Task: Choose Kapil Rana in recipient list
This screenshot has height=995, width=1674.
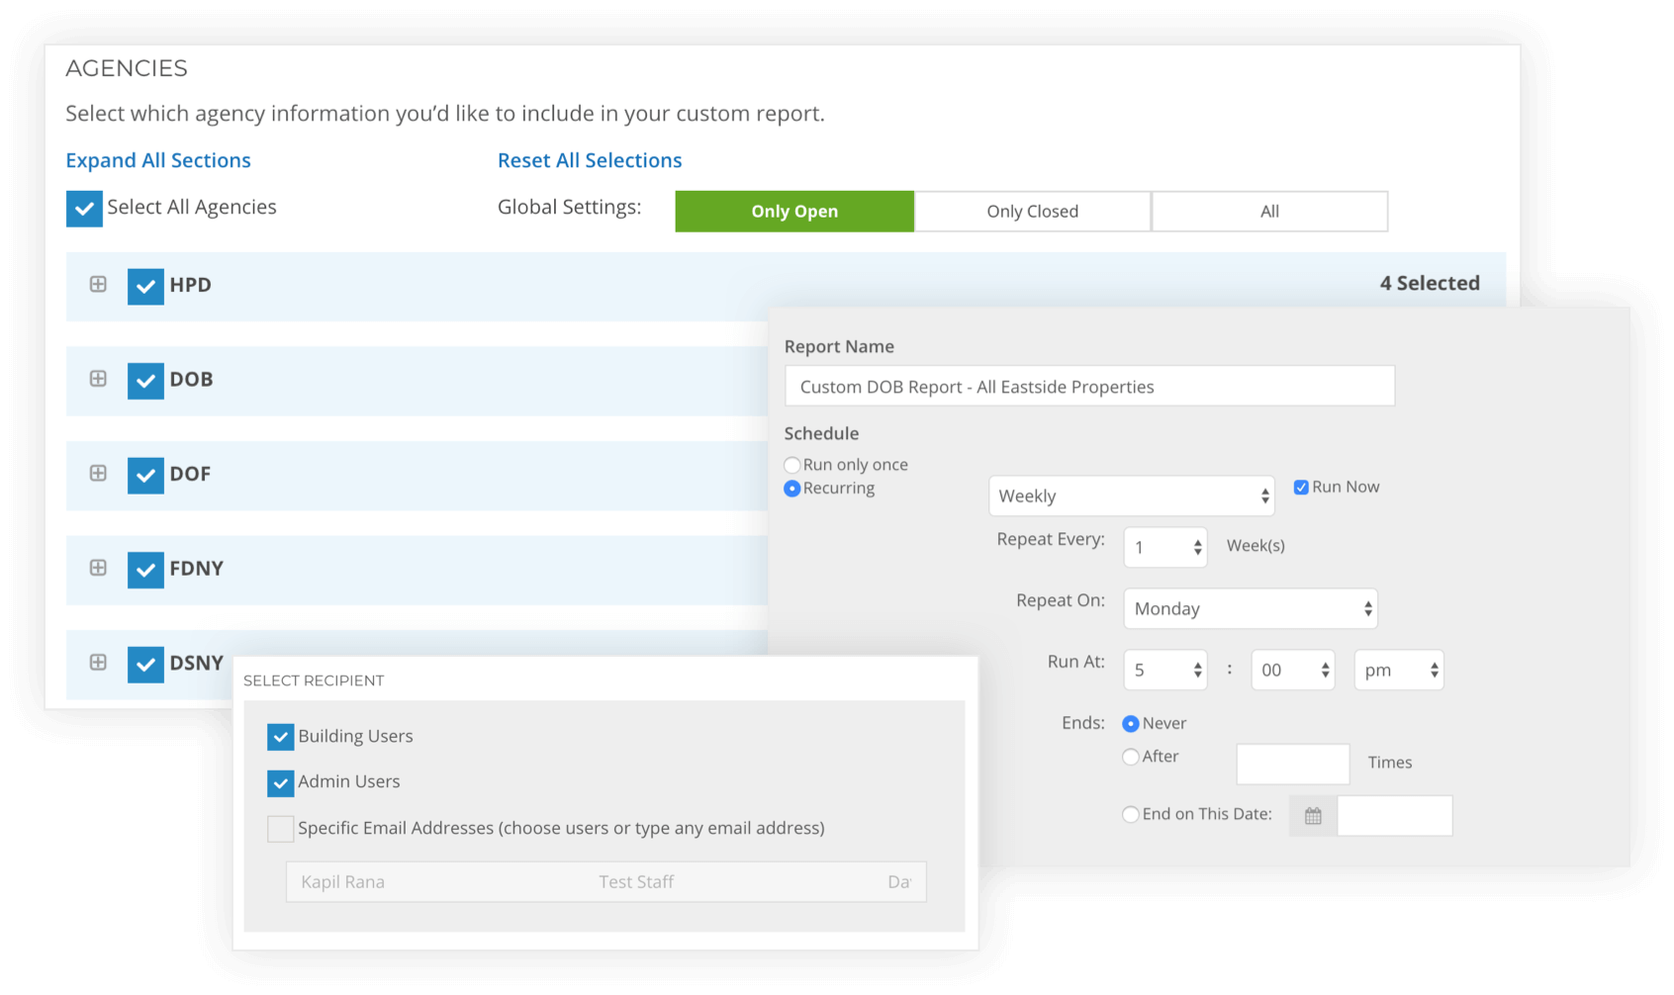Action: click(x=343, y=881)
